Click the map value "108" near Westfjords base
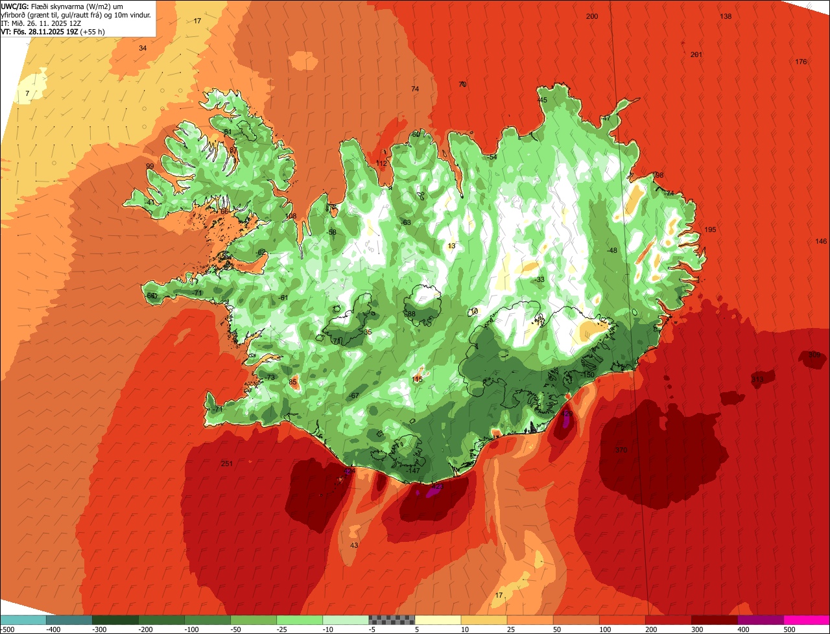 point(290,217)
